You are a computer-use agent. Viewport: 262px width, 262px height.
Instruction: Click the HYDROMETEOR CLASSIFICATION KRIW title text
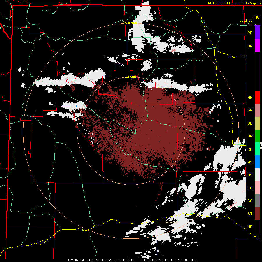pos(132,260)
